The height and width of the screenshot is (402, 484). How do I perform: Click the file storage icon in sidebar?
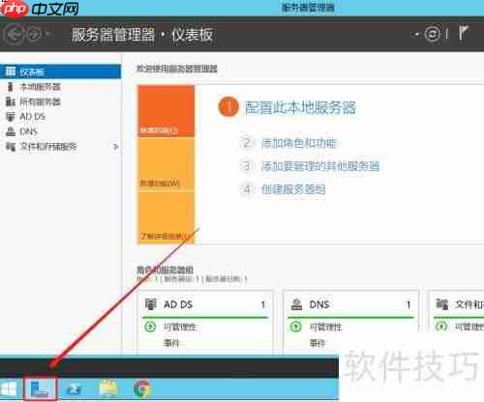(x=11, y=147)
